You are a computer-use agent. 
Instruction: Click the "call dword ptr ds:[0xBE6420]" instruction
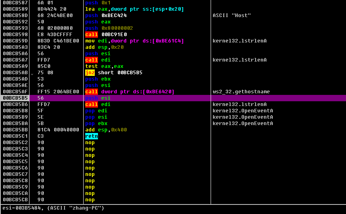point(130,92)
